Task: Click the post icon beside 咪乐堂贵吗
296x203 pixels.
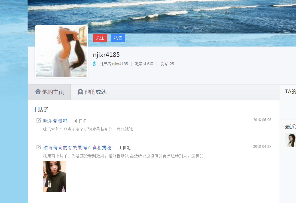Action: coord(39,121)
